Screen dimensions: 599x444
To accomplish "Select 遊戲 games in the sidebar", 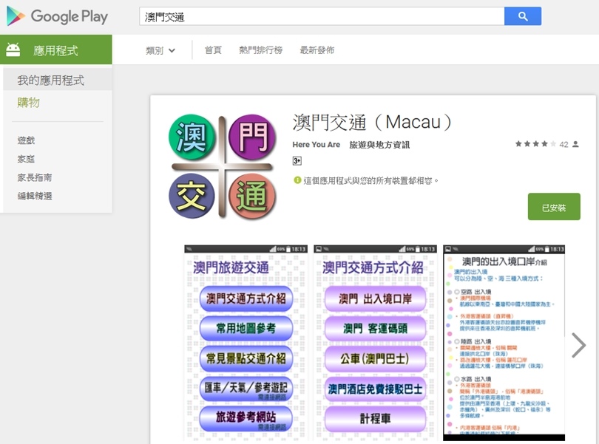I will pyautogui.click(x=27, y=140).
